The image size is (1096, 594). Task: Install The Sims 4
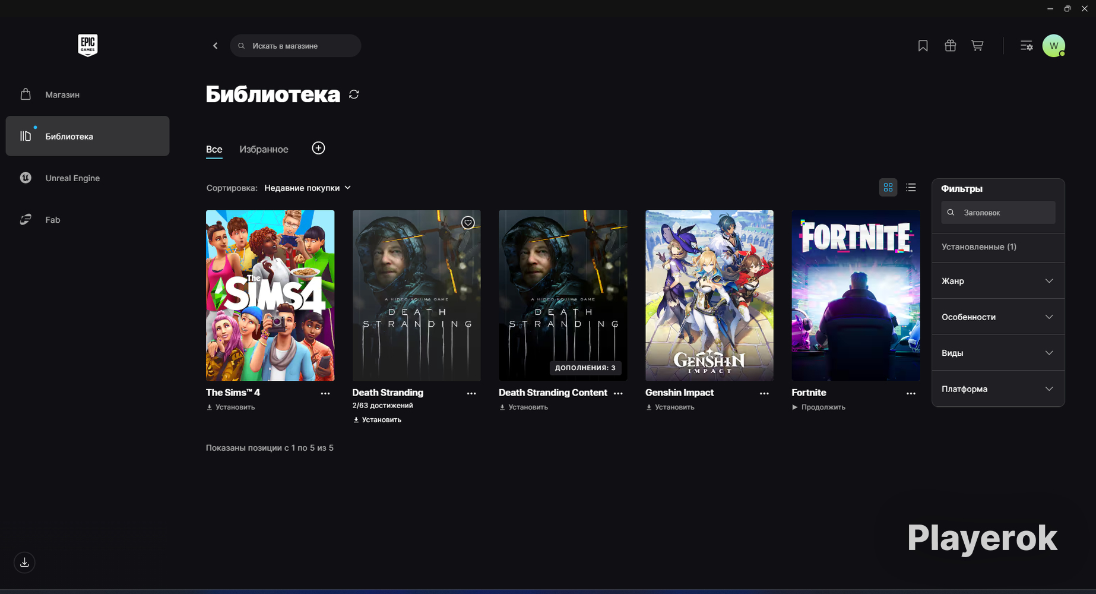coord(230,407)
